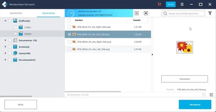Click the search magnifier icon

[x=165, y=14]
